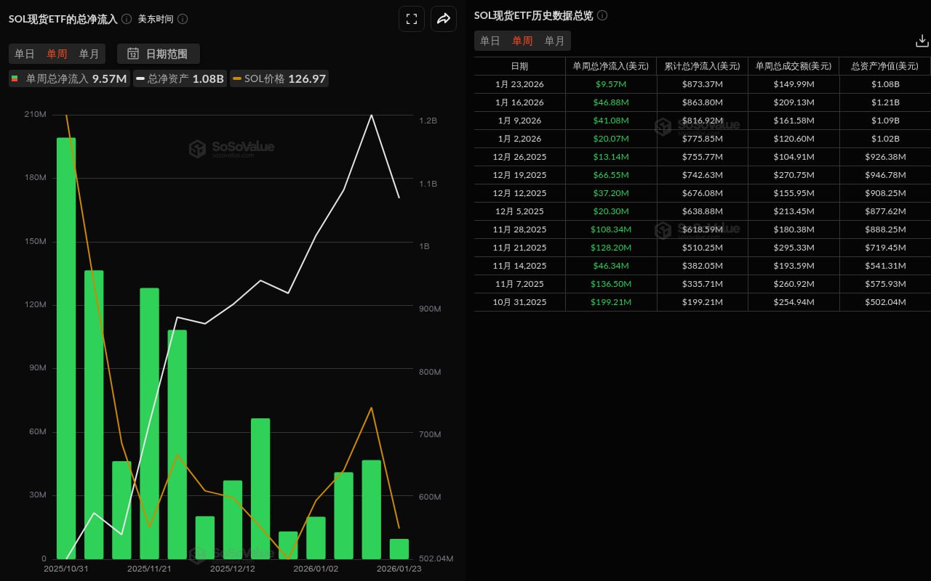Click orange SOL价格 legend color marker
This screenshot has width=931, height=581.
tap(237, 78)
